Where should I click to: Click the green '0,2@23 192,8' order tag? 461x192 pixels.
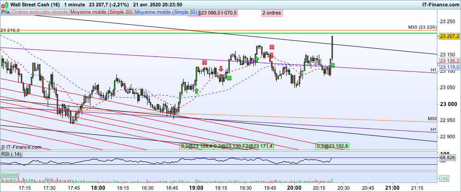point(332,146)
